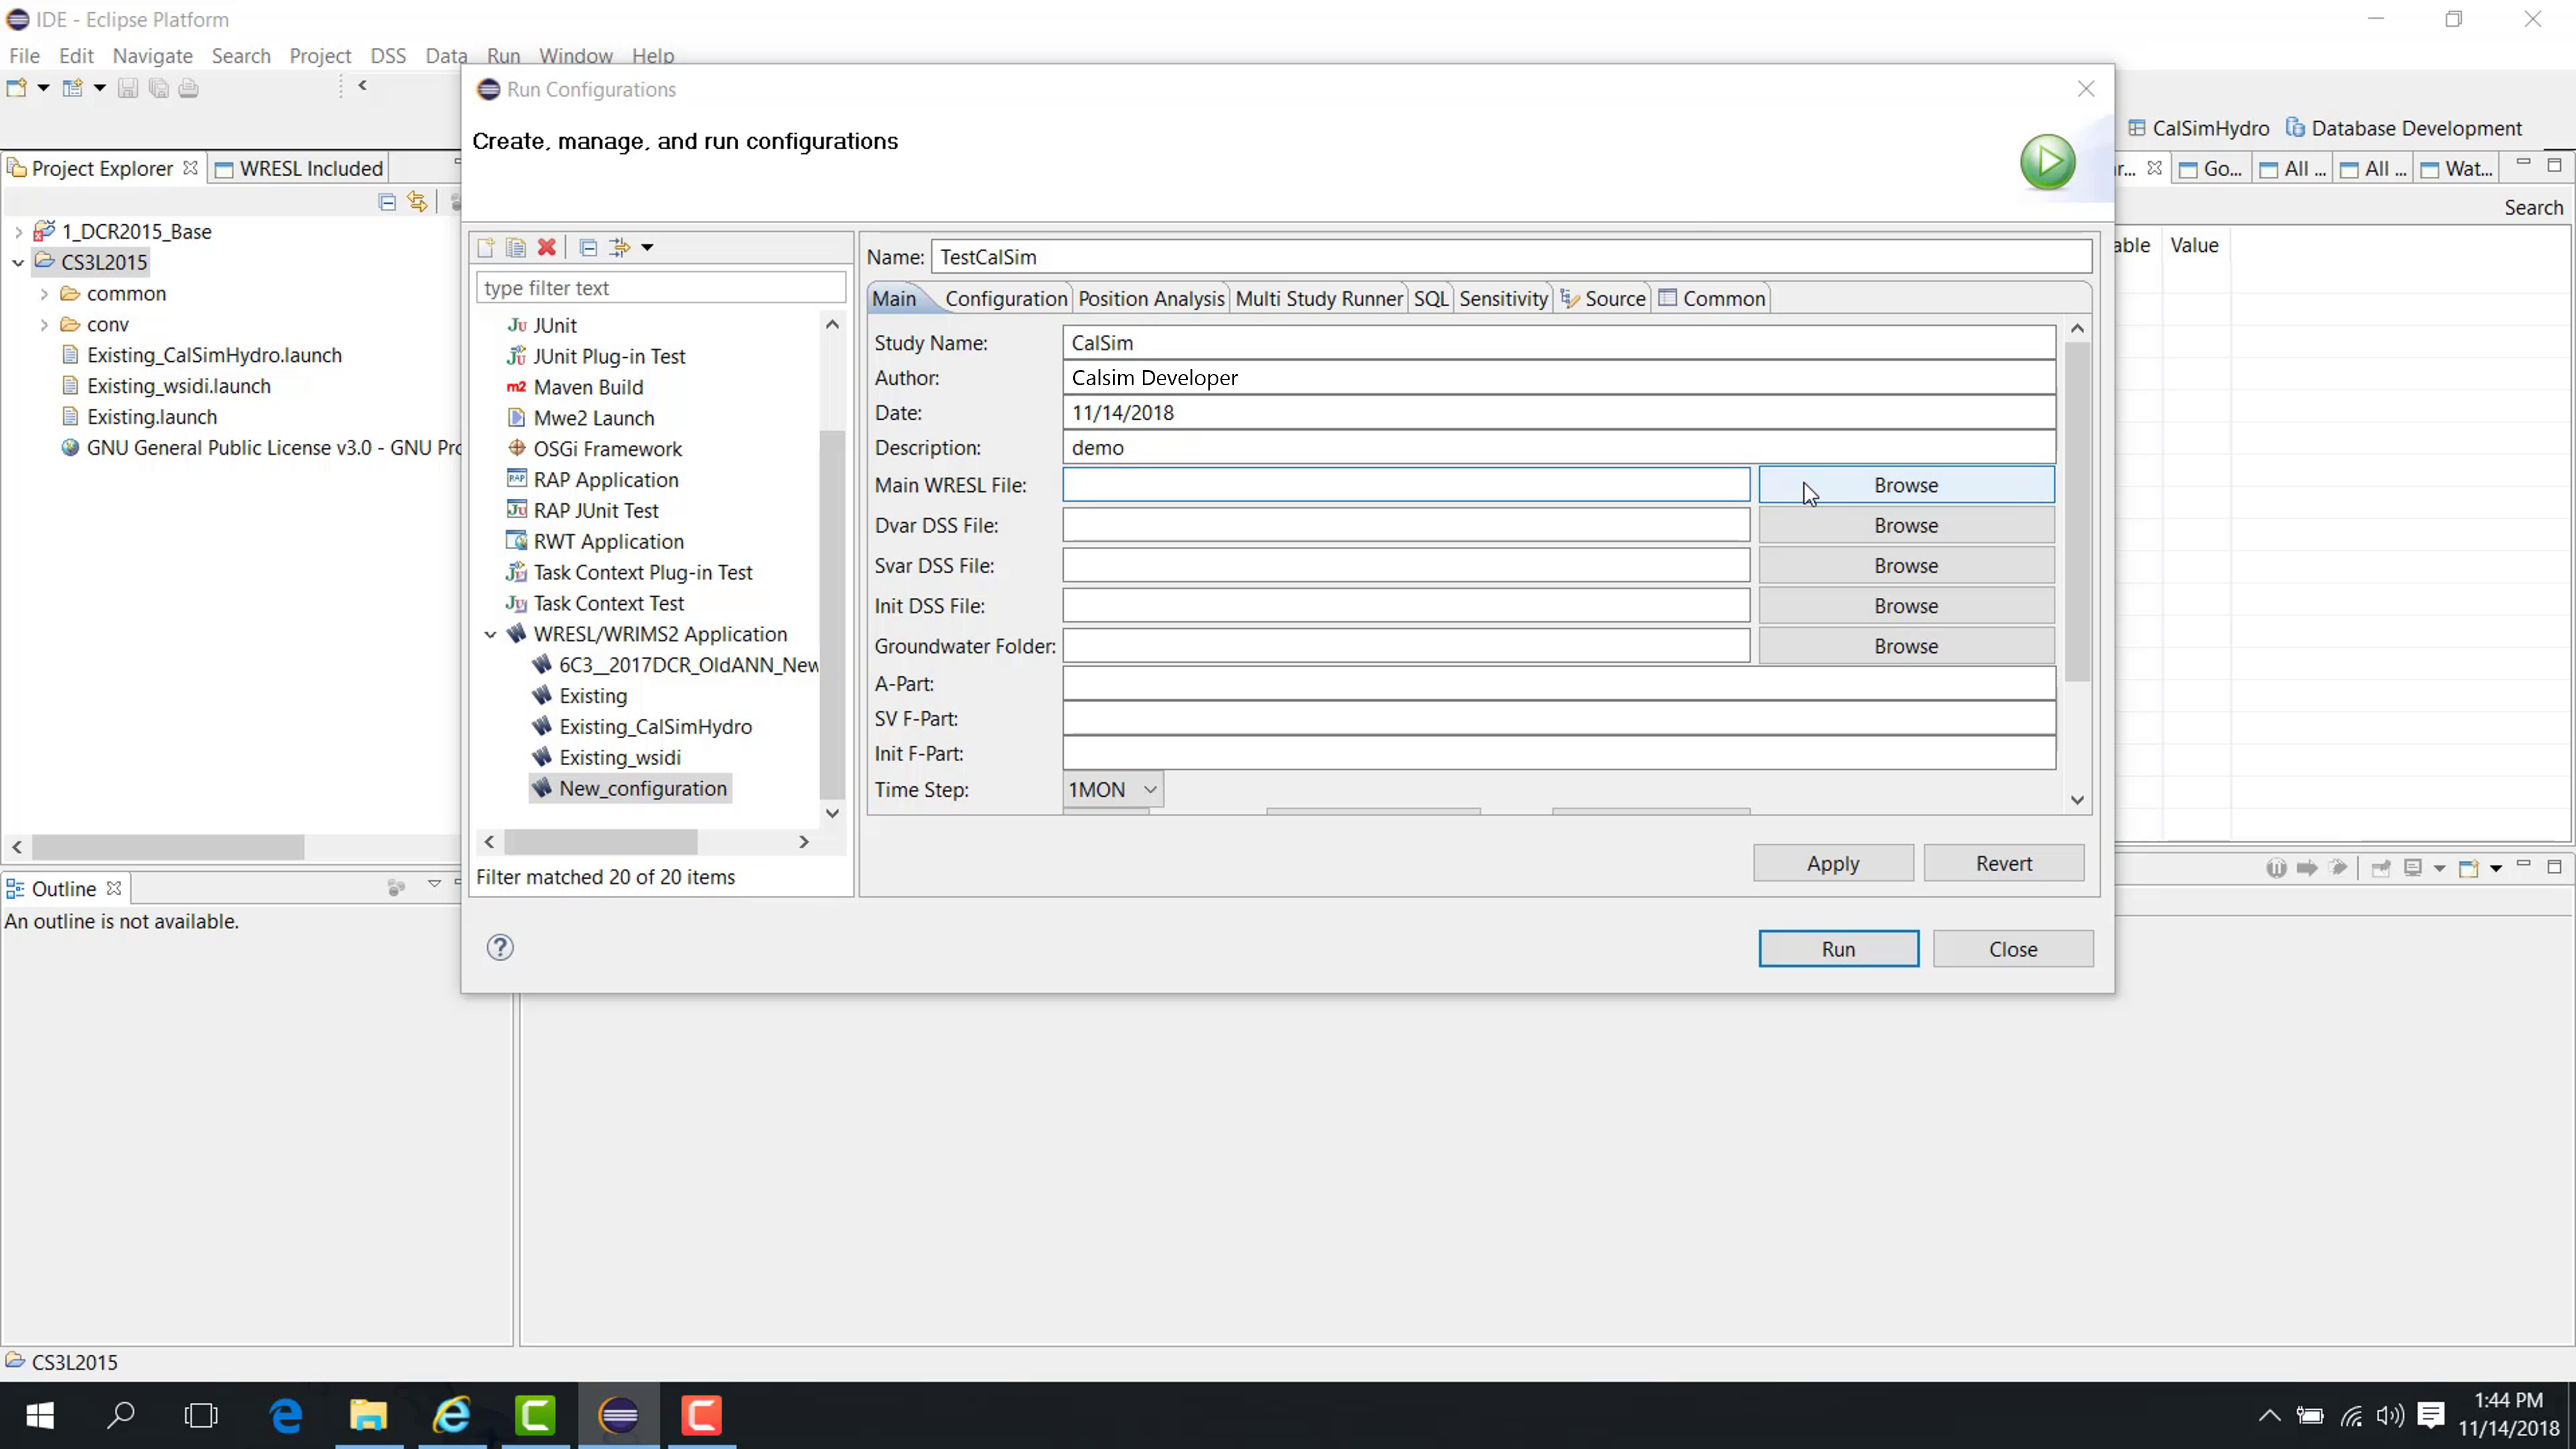Click the New wizard icon in main toolbar

pos(17,88)
